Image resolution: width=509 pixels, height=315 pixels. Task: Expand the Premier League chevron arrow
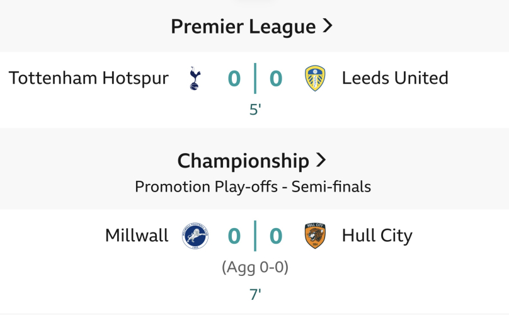point(328,25)
